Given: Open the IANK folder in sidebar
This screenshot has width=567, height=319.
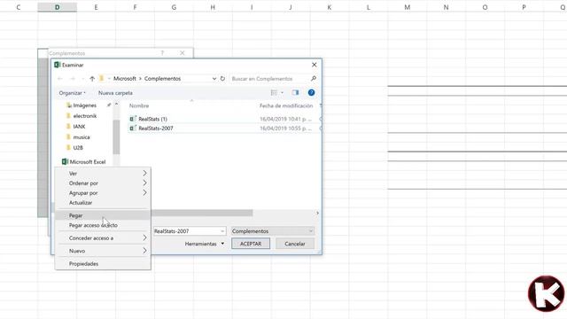Looking at the screenshot, I should 79,126.
